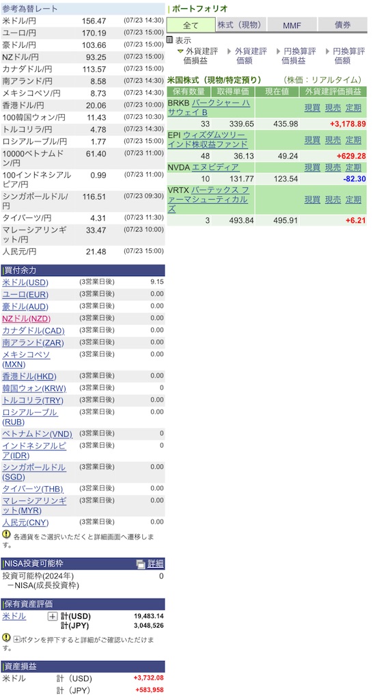Image resolution: width=373 pixels, height=700 pixels.
Task: Open トルコリラ(TRY) buying power link
Action: coord(33,401)
